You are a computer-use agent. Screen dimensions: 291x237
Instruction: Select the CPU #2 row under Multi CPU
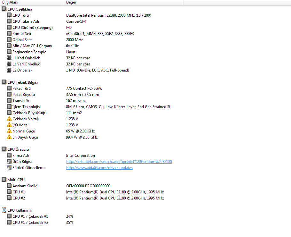click(x=19, y=198)
